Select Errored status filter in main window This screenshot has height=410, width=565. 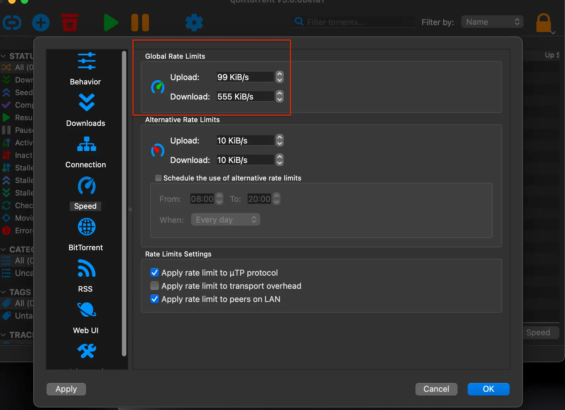coord(17,230)
